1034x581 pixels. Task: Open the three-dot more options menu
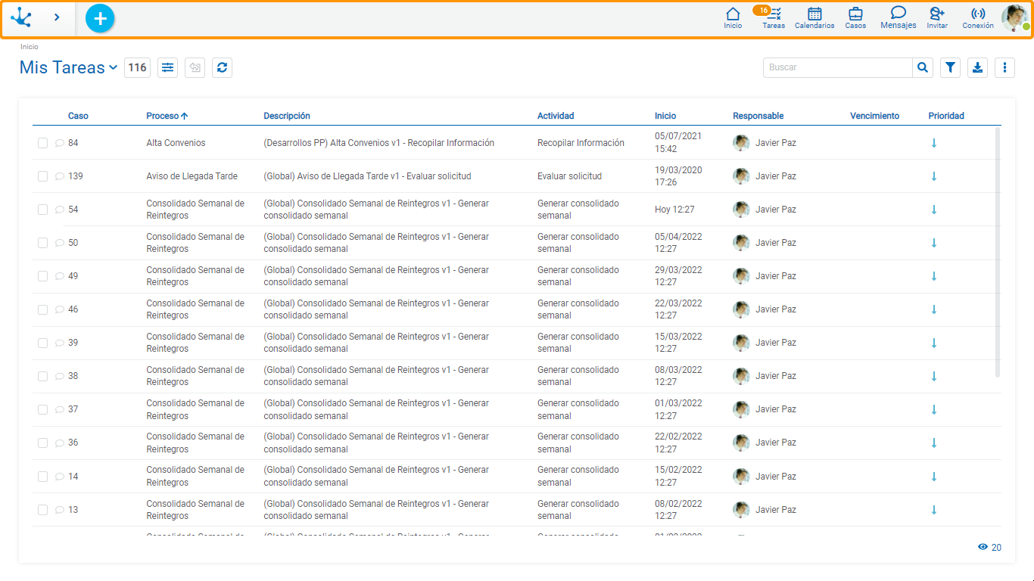tap(1004, 67)
